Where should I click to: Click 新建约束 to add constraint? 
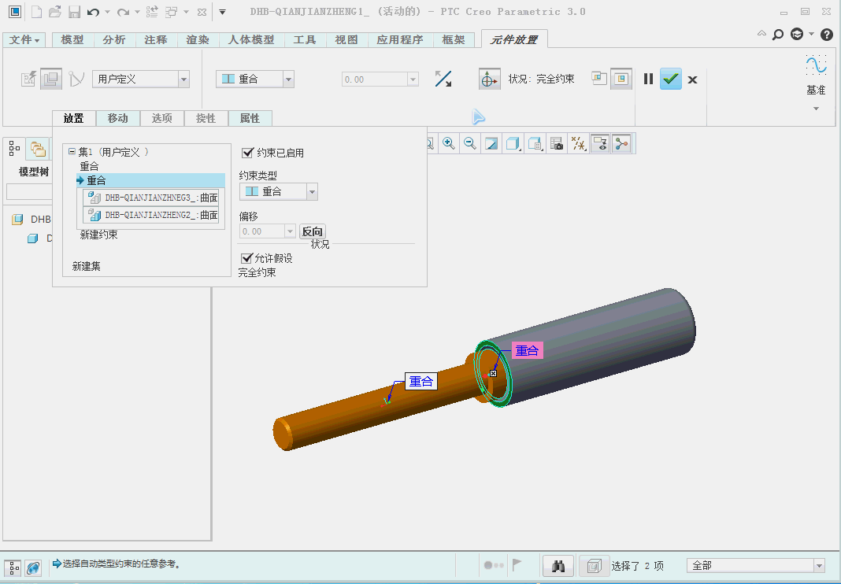98,235
